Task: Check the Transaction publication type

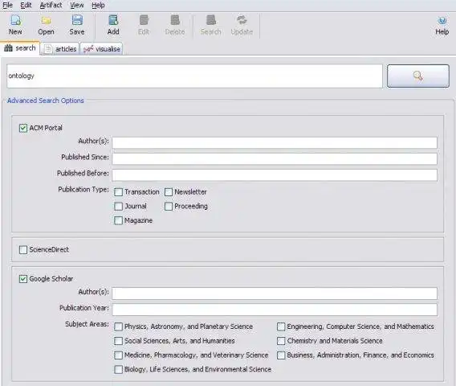Action: click(x=118, y=192)
